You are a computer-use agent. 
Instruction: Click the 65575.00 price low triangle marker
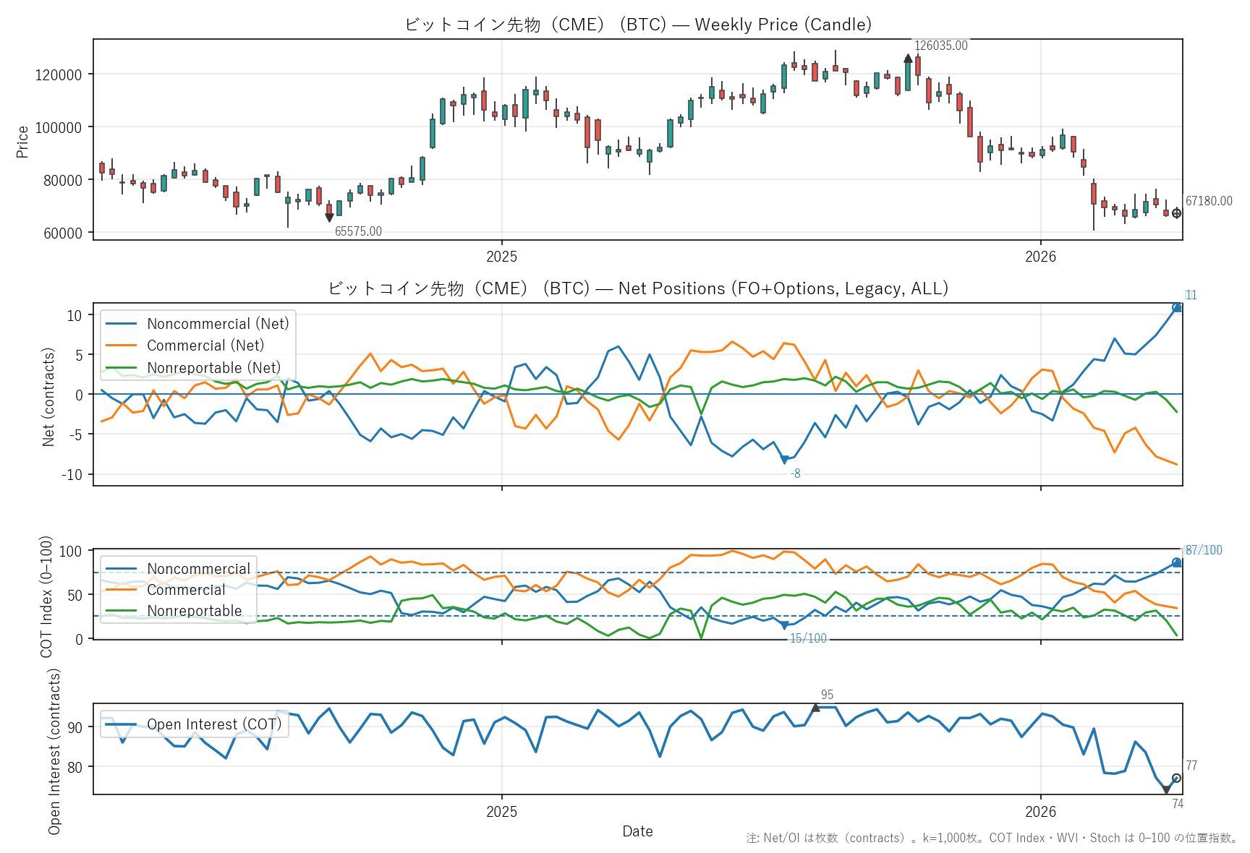[329, 218]
